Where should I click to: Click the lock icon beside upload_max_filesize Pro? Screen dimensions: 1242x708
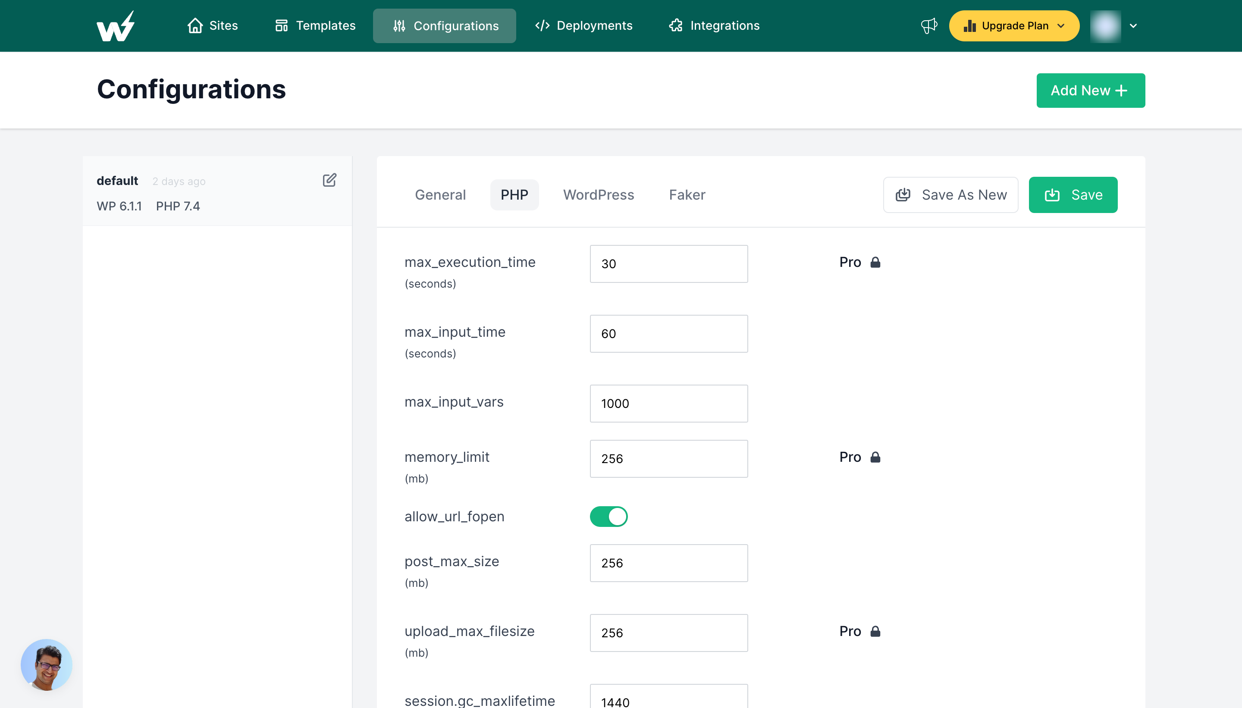[x=875, y=631]
